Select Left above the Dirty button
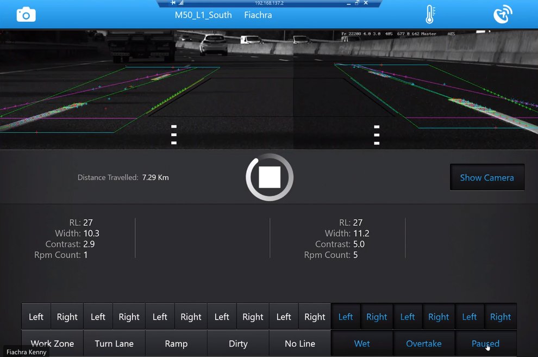Screen dimensions: 538x357 [222, 316]
